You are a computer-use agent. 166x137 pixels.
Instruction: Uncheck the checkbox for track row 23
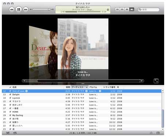pos(10,129)
